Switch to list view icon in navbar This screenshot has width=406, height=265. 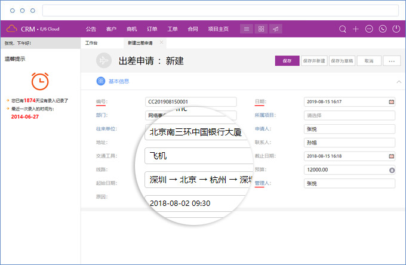(x=247, y=29)
